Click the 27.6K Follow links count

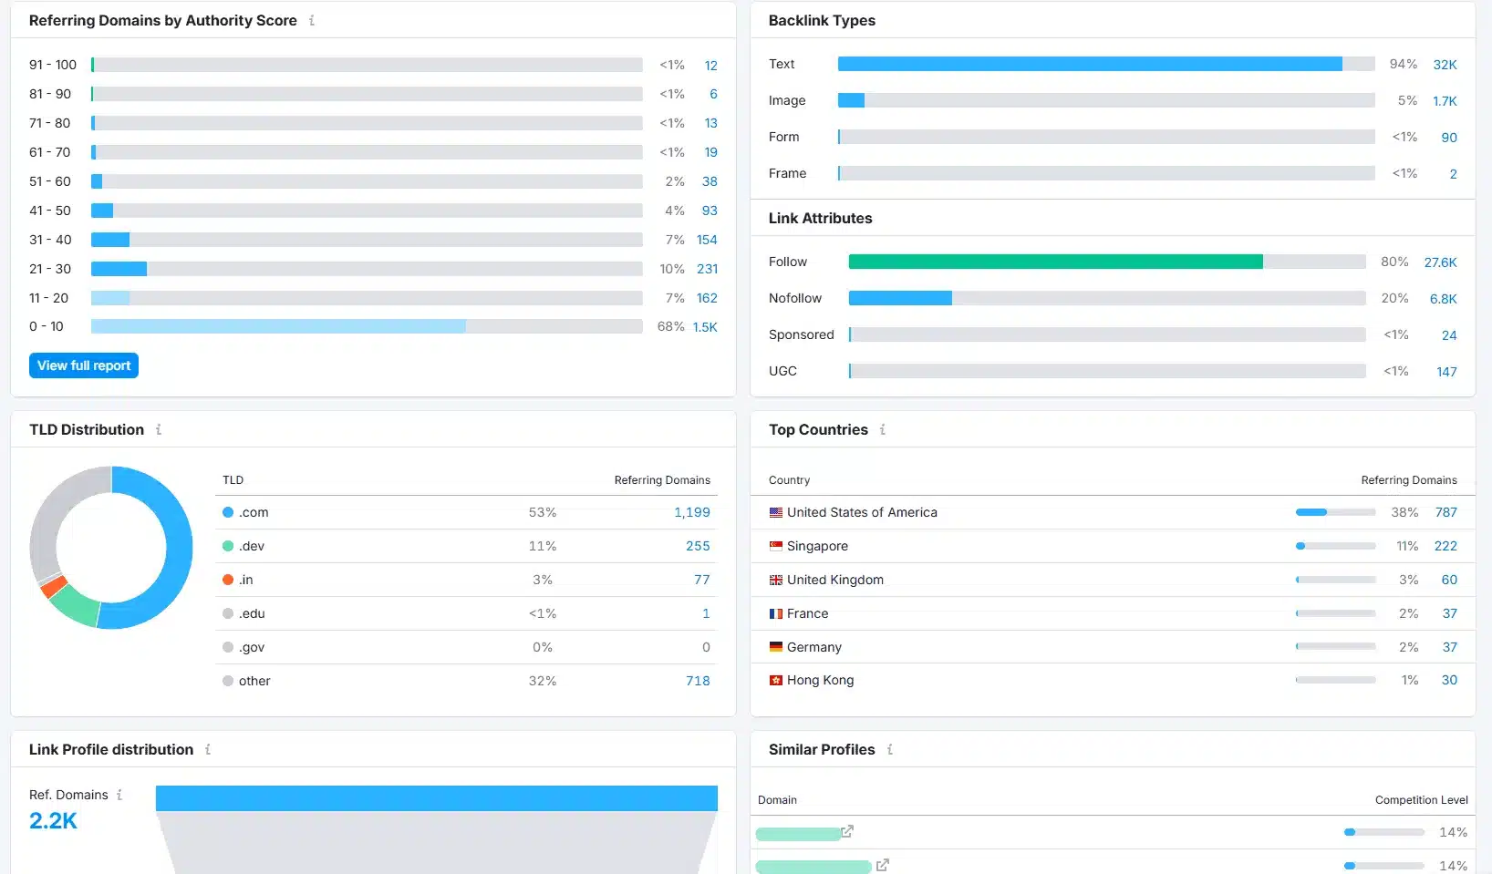pyautogui.click(x=1440, y=262)
